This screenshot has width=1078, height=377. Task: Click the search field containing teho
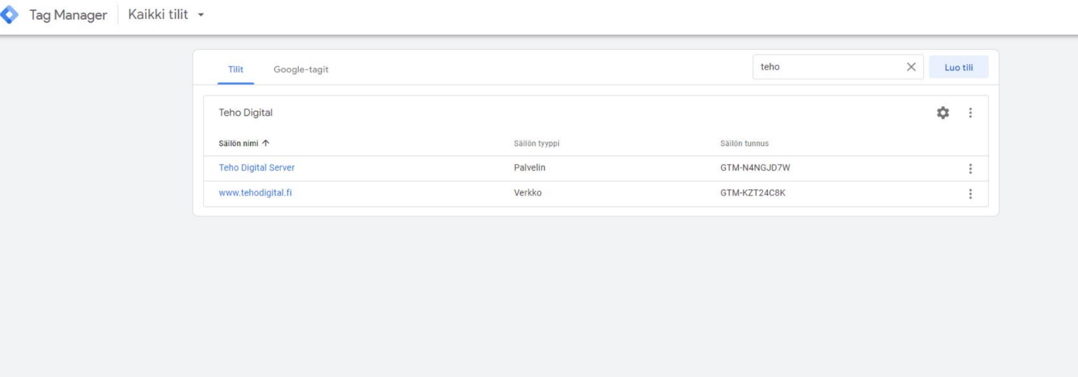(828, 67)
